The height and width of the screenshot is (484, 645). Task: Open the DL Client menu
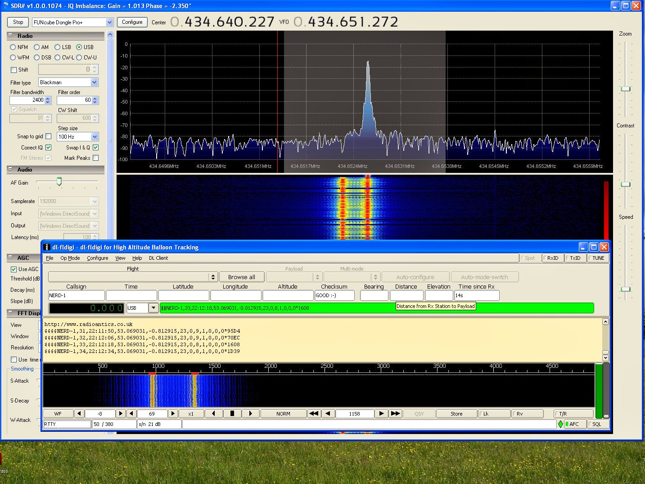pyautogui.click(x=158, y=258)
